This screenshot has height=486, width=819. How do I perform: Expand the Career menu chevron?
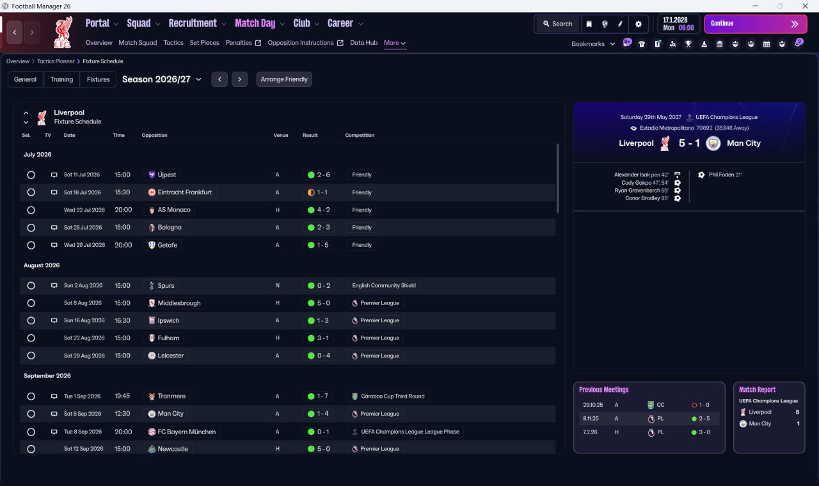click(360, 24)
